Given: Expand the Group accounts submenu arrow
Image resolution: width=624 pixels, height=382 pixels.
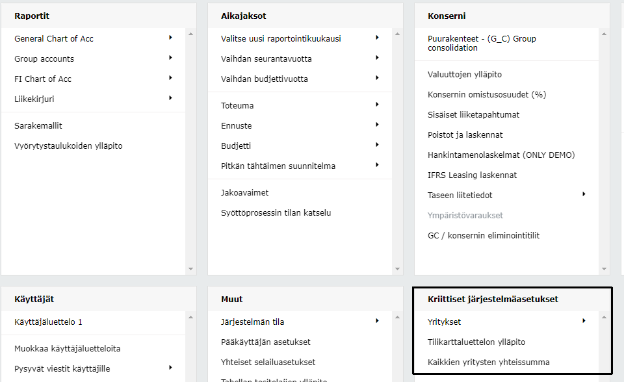Looking at the screenshot, I should click(170, 58).
